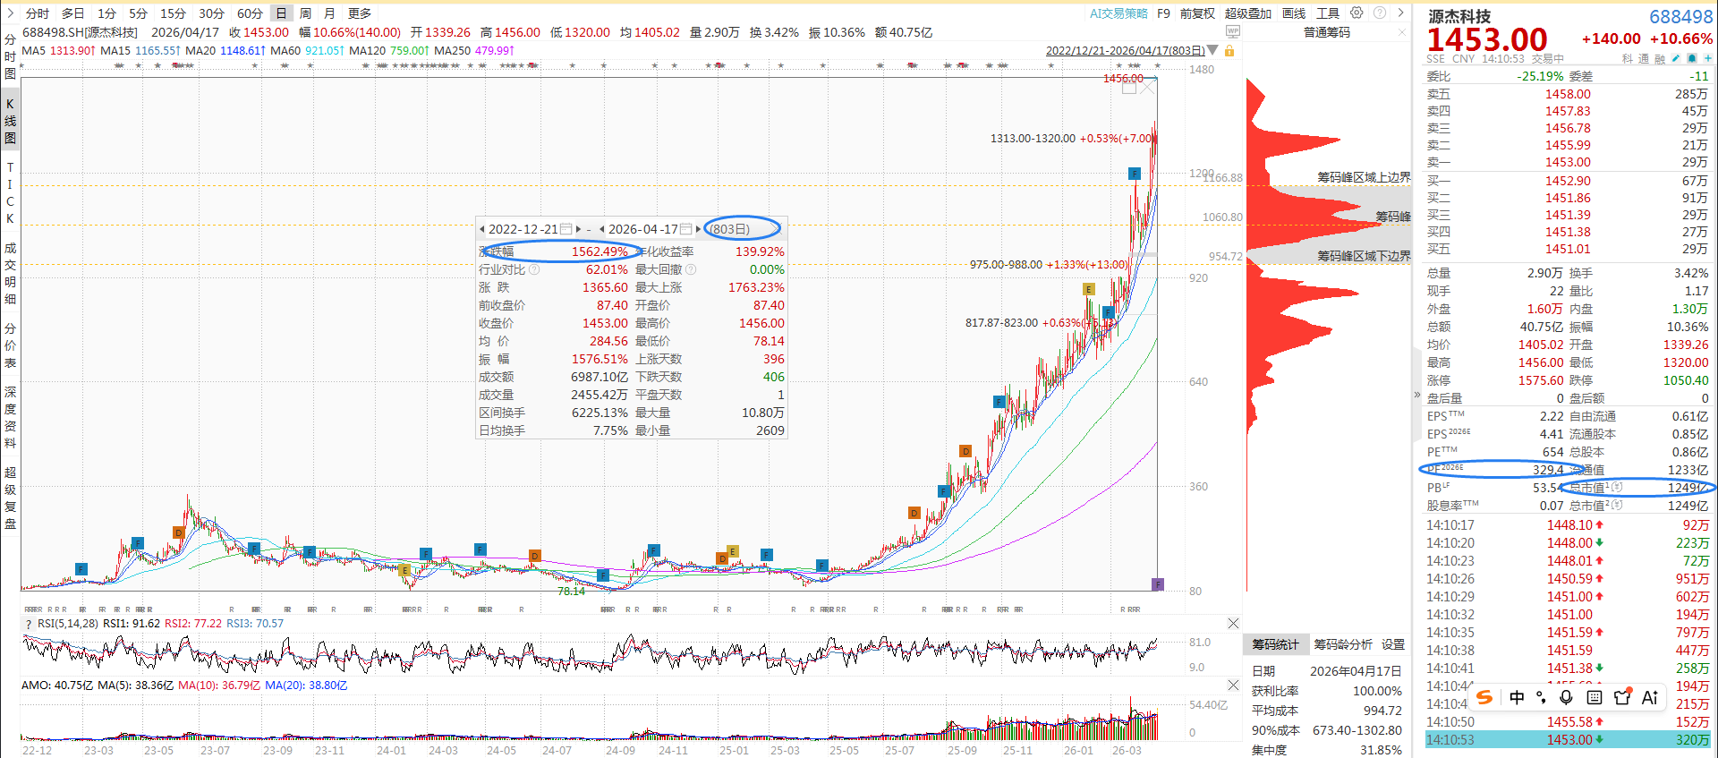Step end date forward in statistics popup
This screenshot has width=1718, height=758.
pyautogui.click(x=699, y=229)
